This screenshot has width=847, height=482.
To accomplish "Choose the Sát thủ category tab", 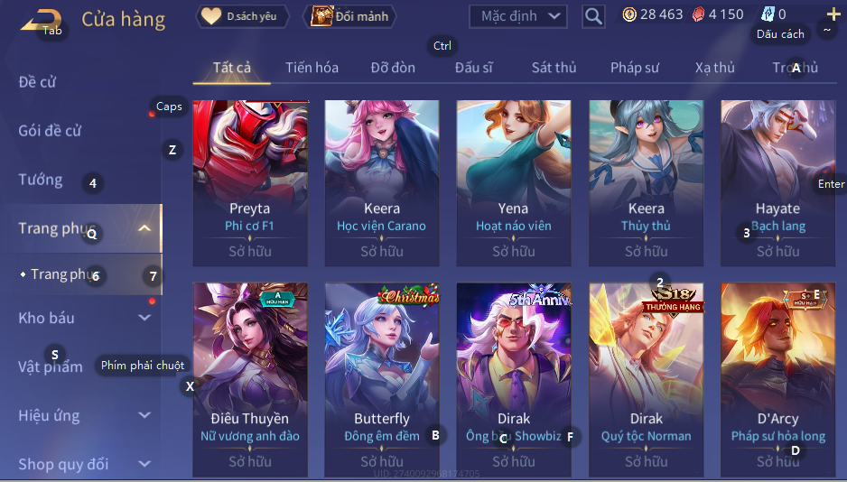I will click(554, 68).
